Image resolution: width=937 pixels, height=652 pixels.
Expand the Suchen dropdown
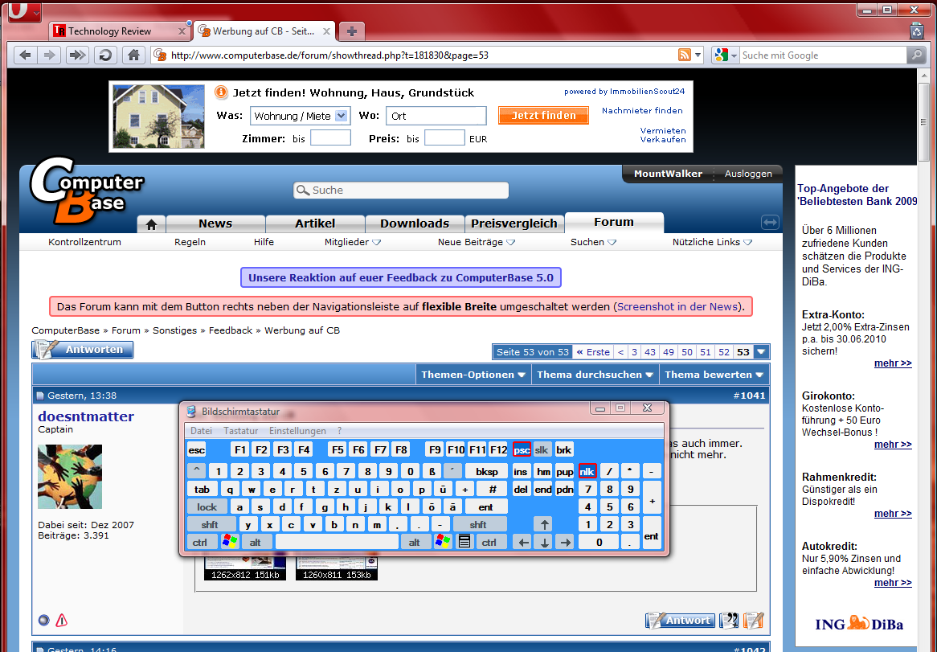pos(593,242)
